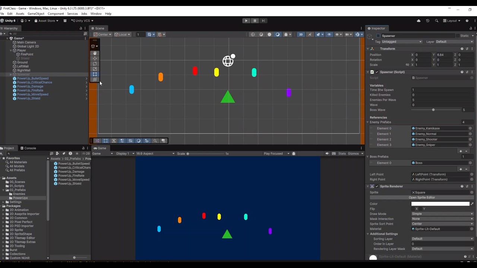Screen dimensions: 477x268
Task: Open the Tag dropdown showing Untagged
Action: coord(402,42)
